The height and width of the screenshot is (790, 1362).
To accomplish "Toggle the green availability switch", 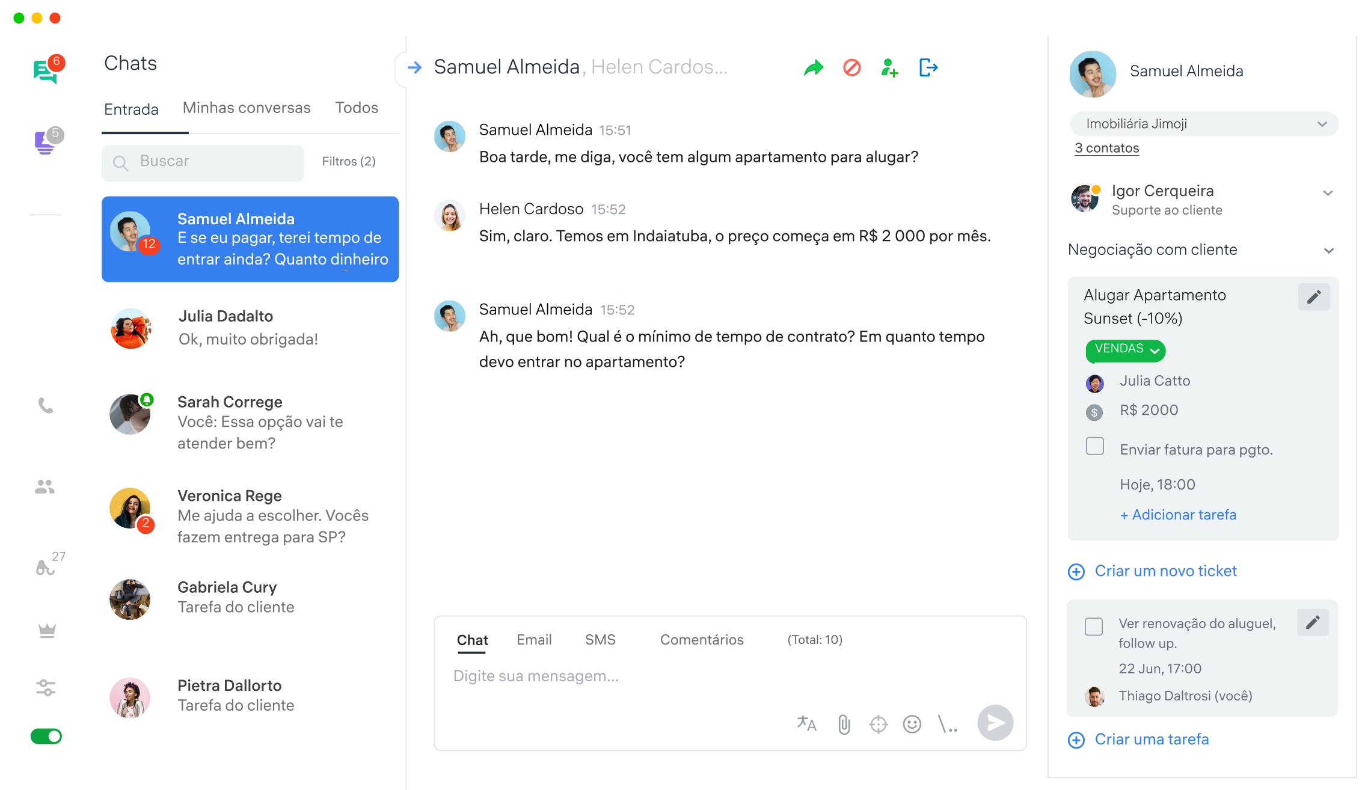I will (x=46, y=736).
